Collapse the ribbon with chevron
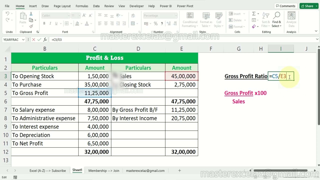The height and width of the screenshot is (180, 320). 316,31
